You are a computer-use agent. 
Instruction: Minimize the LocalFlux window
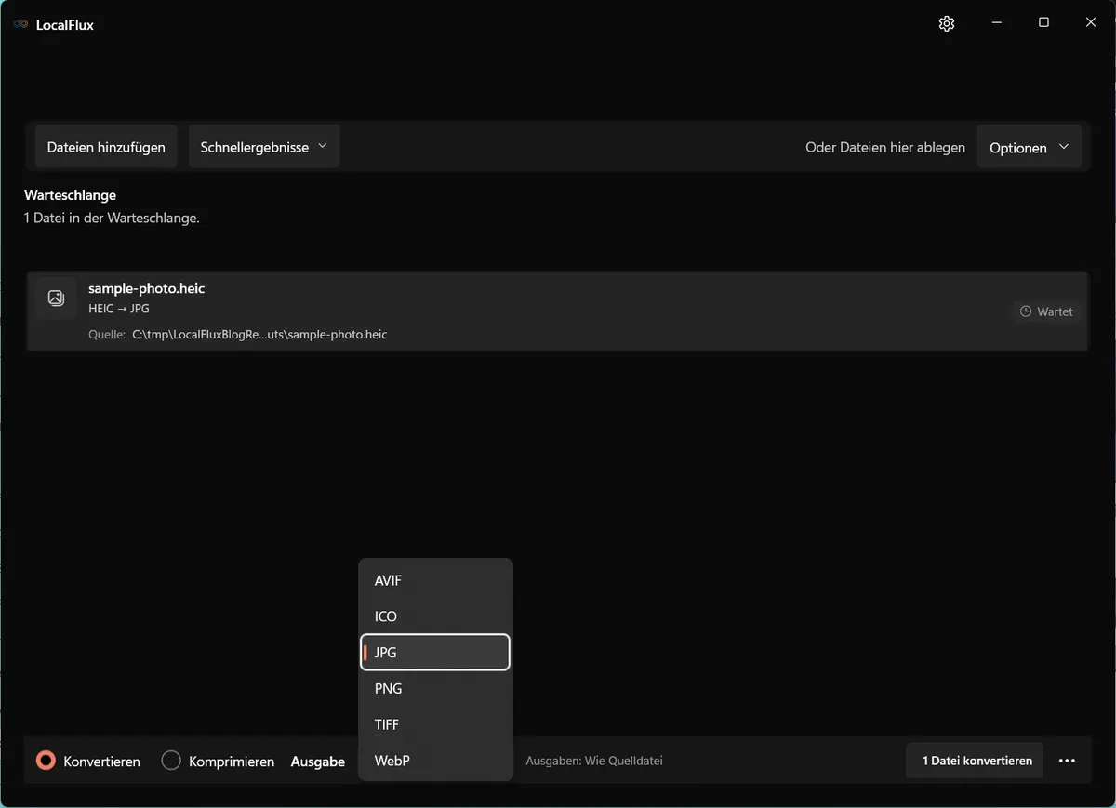[x=997, y=23]
